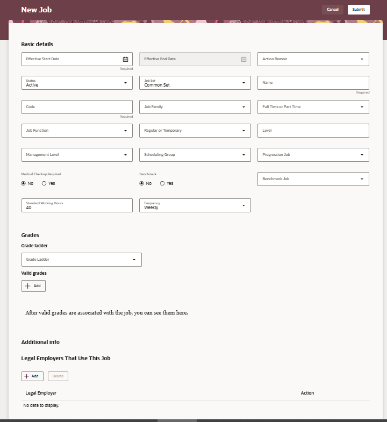The width and height of the screenshot is (387, 422).
Task: Open the Grade Ladder dropdown
Action: click(82, 260)
